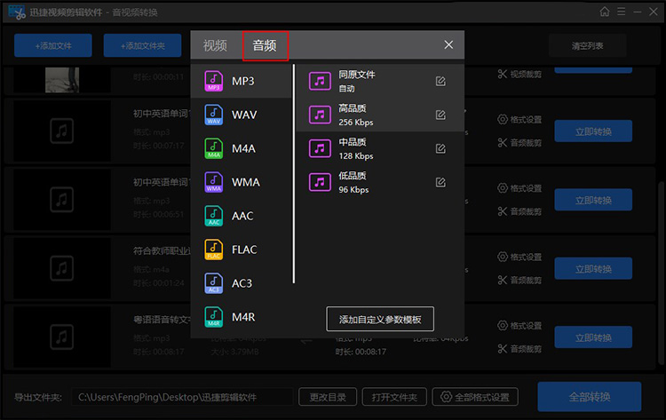Edit the 同原文件 preset parameters

(440, 81)
